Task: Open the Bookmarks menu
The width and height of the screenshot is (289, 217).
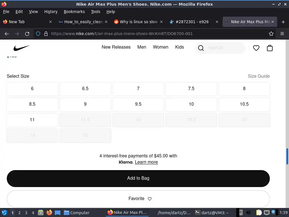Action: tap(74, 12)
